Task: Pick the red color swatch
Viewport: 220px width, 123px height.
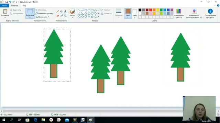Action: click(x=151, y=10)
